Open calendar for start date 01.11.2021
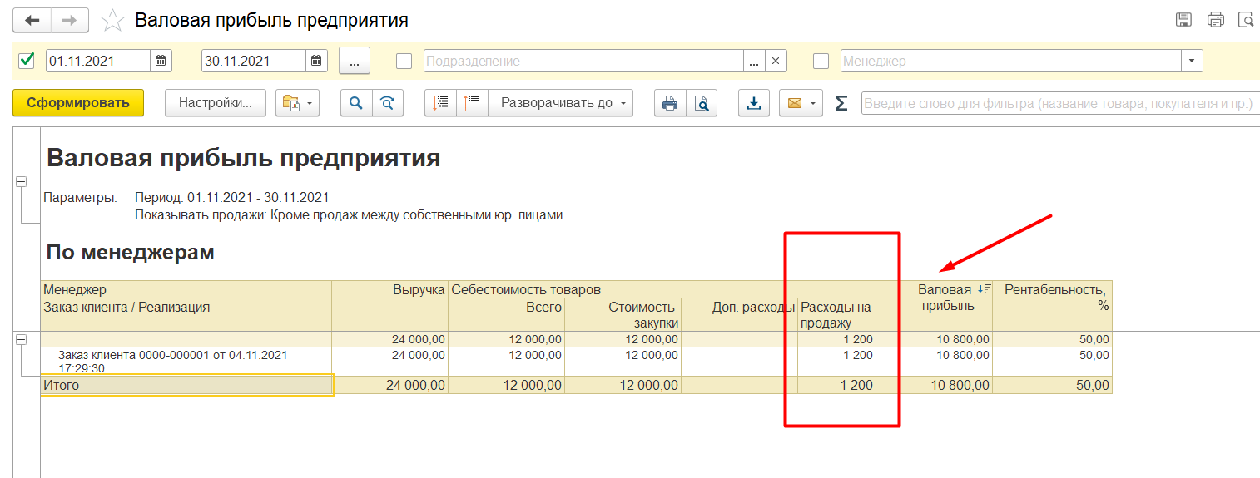Screen dimensions: 1260x478 point(161,61)
